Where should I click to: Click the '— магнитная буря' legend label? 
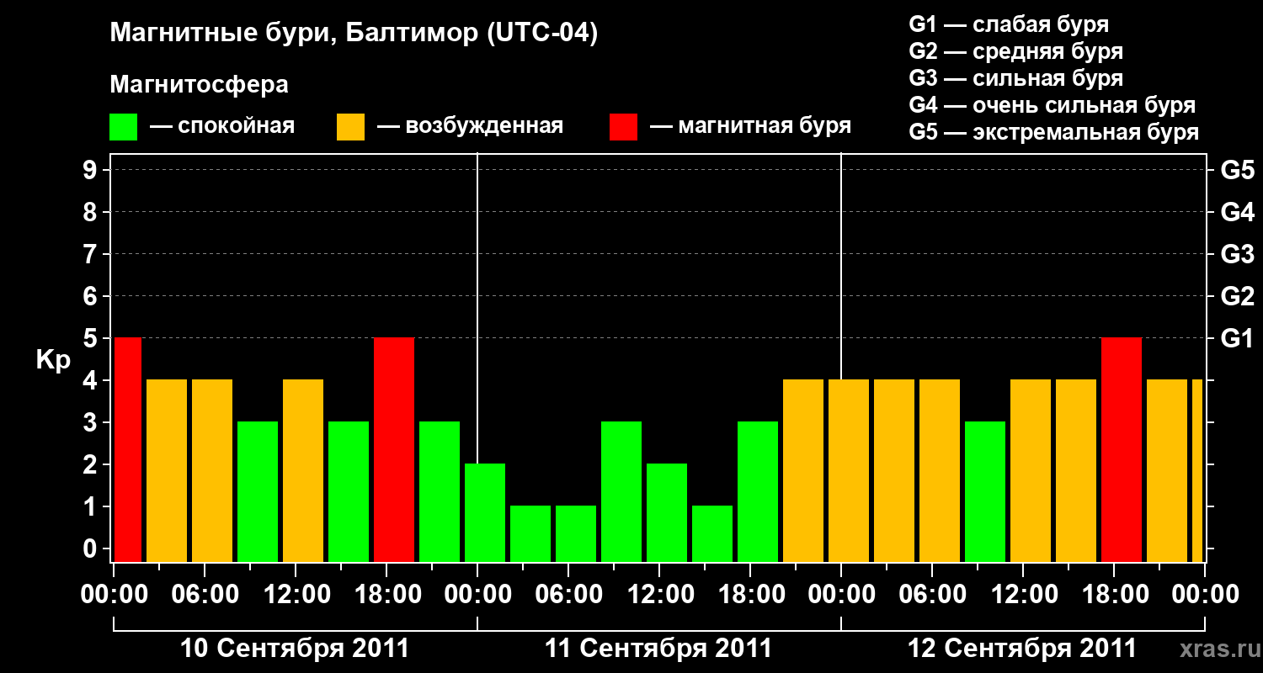[x=750, y=126]
